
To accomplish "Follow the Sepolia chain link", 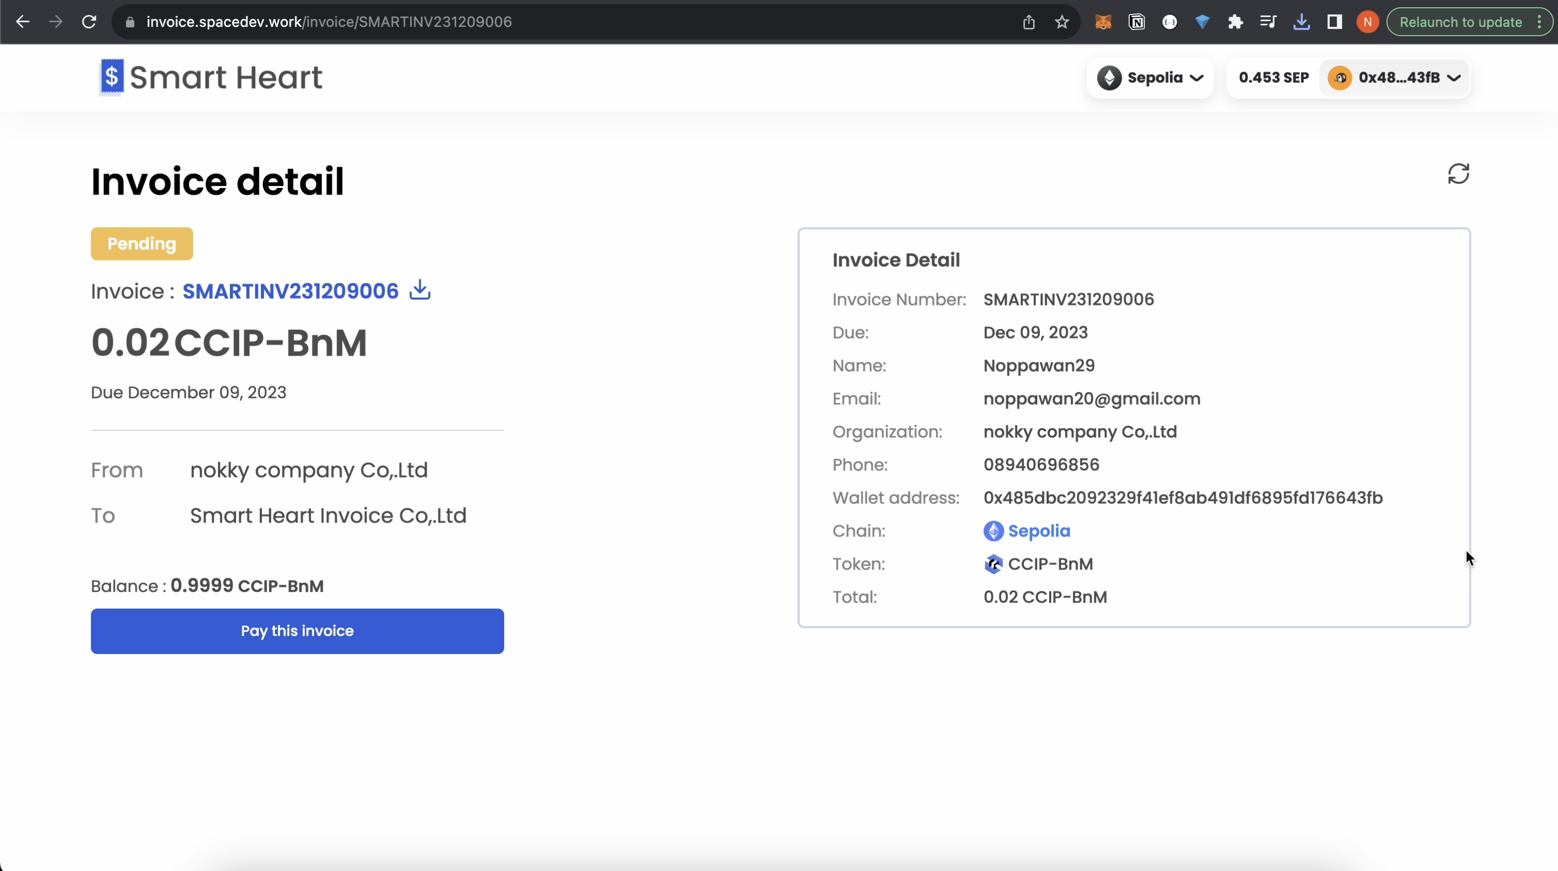I will [1038, 531].
